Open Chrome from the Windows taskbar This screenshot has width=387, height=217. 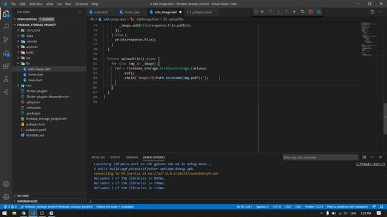tap(24, 213)
